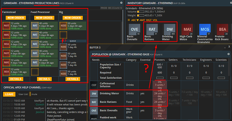This screenshot has height=121, width=232.
Task: Sort inventory by ABC
Action: click(135, 20)
